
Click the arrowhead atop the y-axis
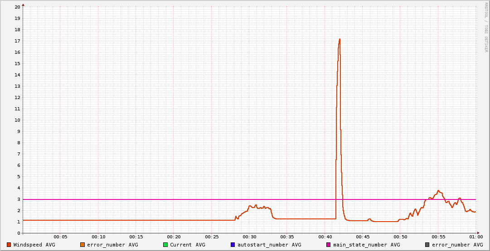[23, 5]
